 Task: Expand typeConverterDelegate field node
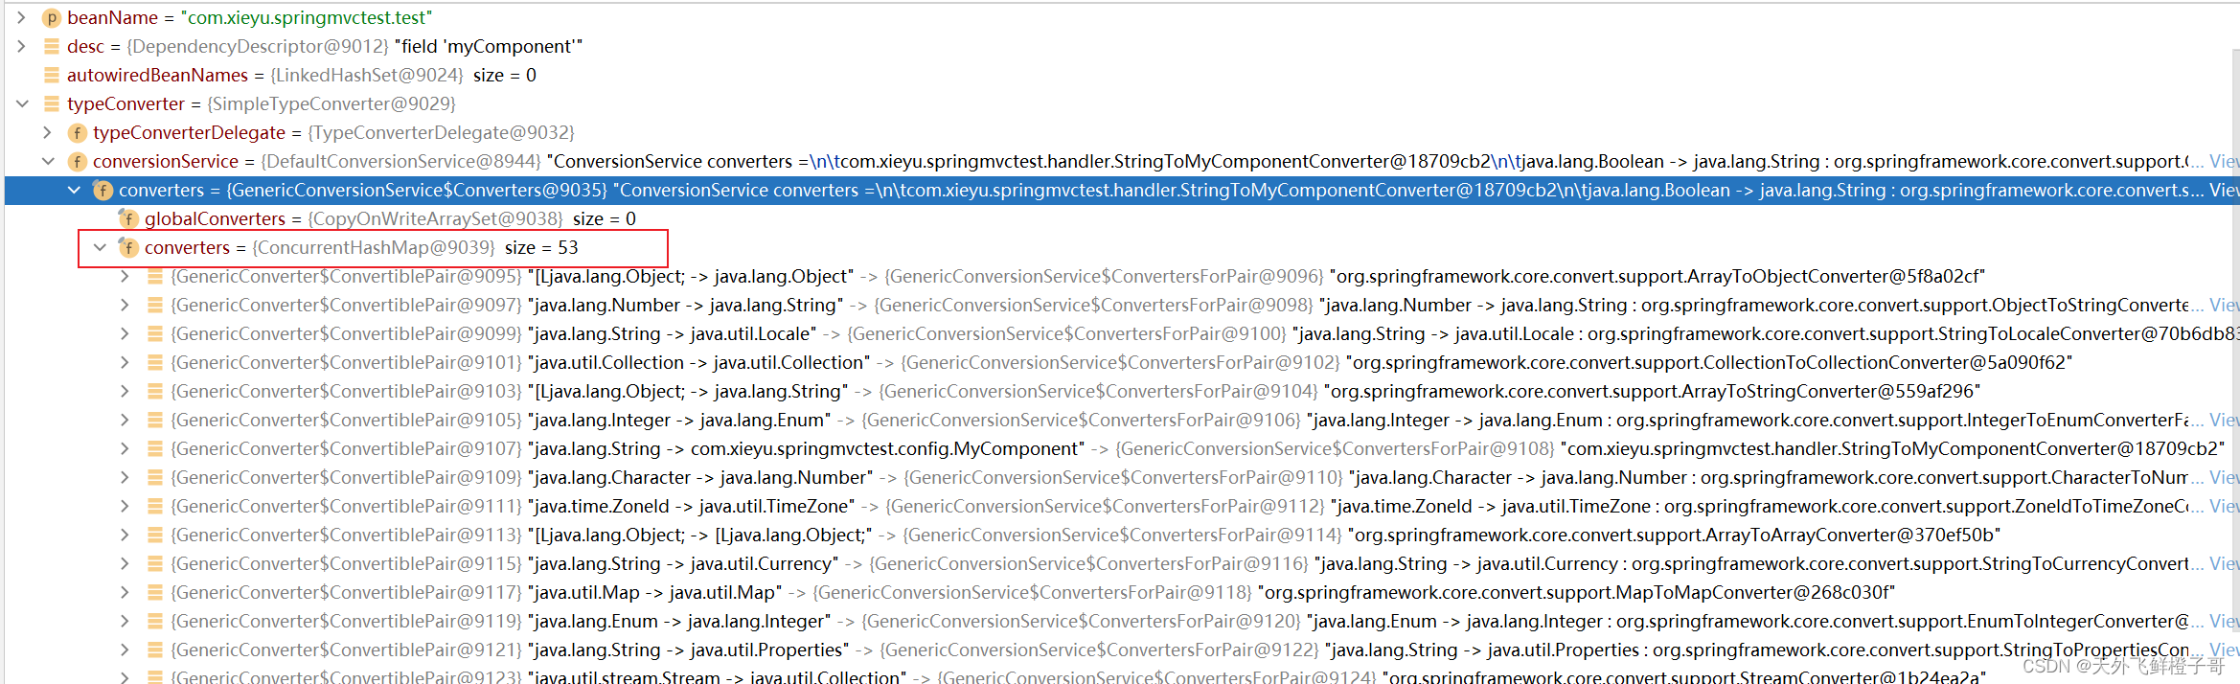tap(48, 132)
